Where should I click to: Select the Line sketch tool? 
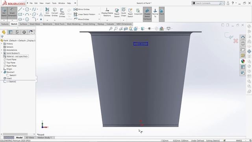tap(20, 9)
